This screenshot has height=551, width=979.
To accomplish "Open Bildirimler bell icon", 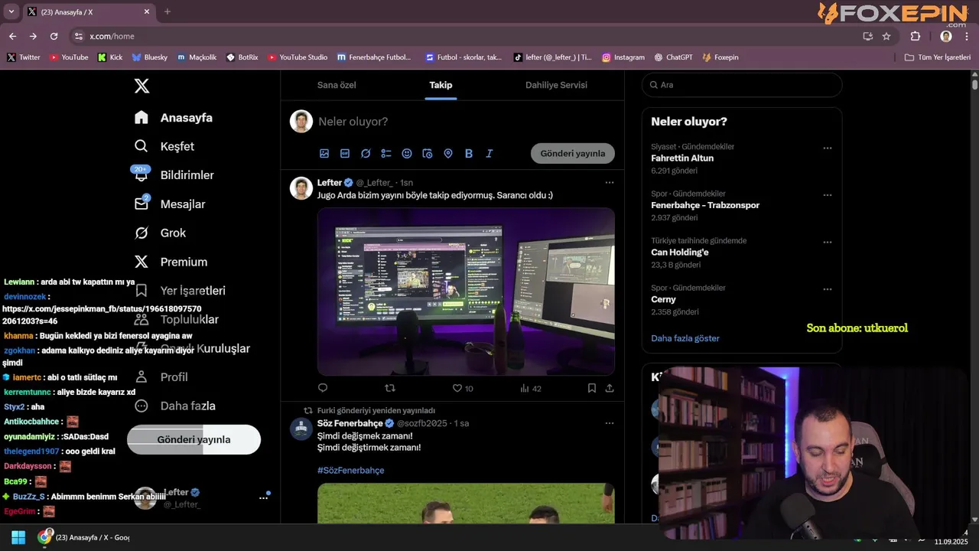I will click(x=141, y=175).
